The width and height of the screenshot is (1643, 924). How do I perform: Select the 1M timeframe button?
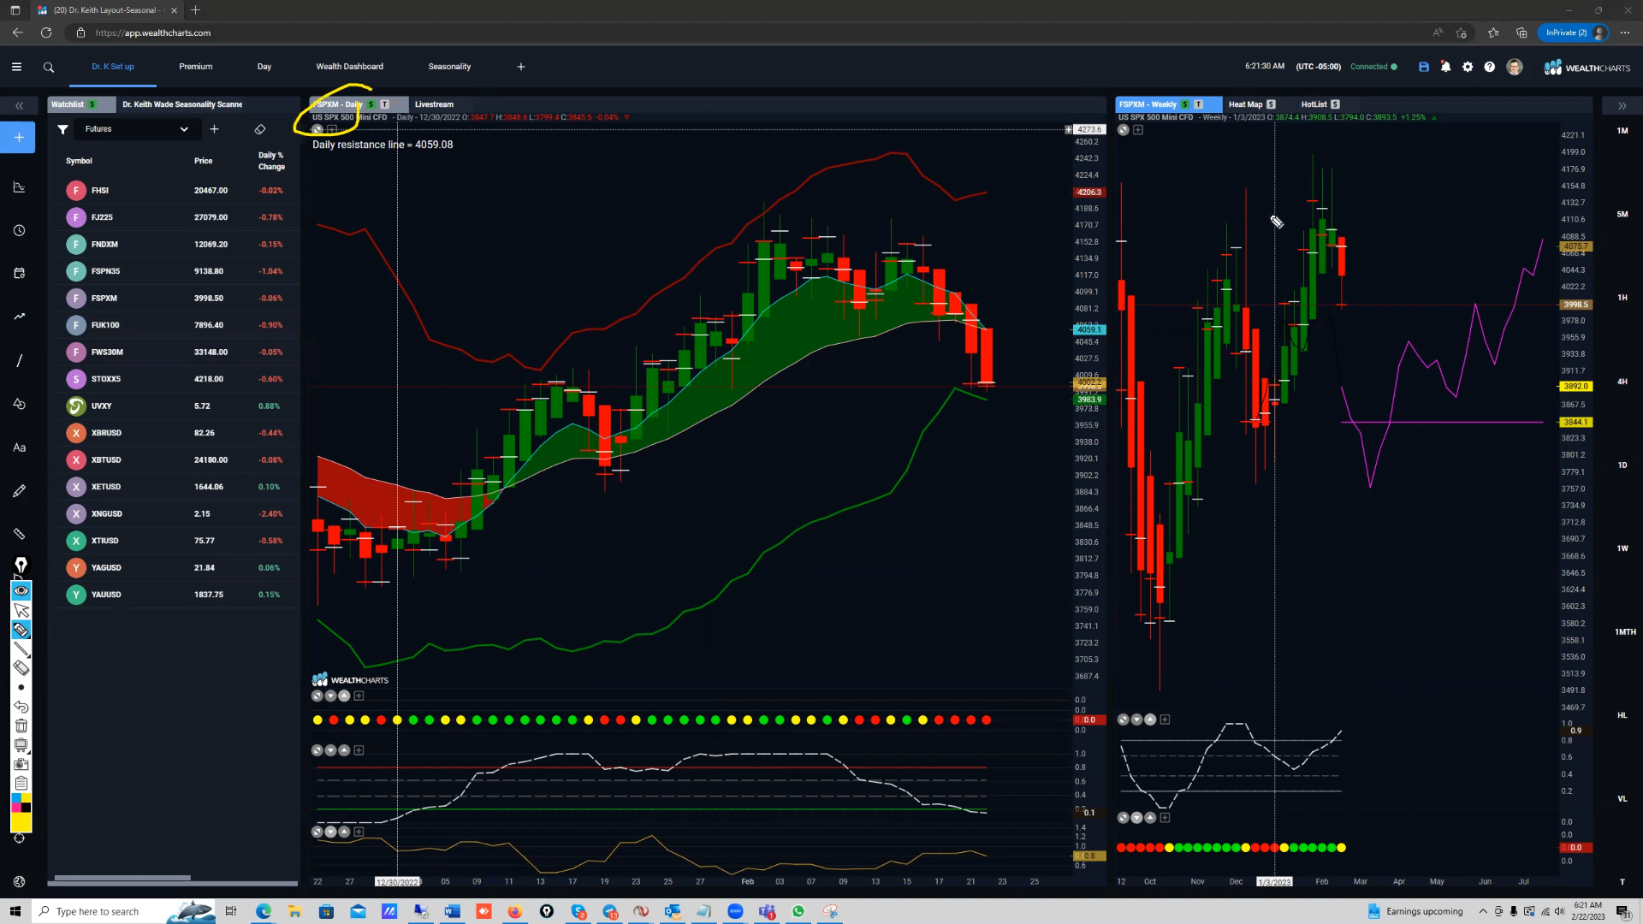tap(1622, 131)
